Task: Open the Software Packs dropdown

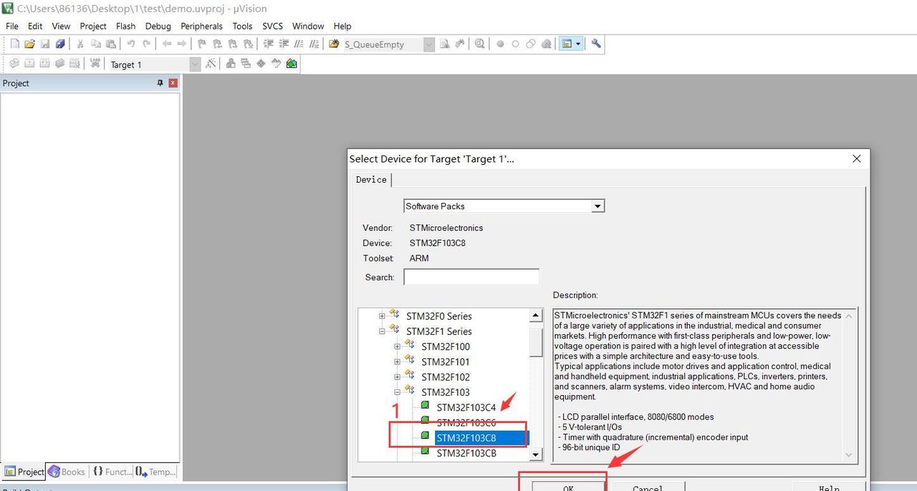Action: point(597,206)
